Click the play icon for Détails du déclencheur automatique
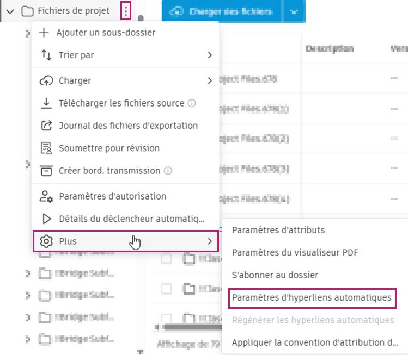This screenshot has width=408, height=355. tap(46, 219)
